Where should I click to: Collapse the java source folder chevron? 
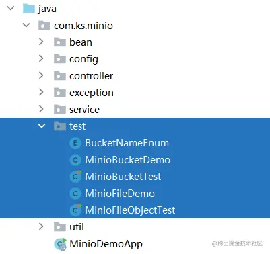pyautogui.click(x=11, y=8)
